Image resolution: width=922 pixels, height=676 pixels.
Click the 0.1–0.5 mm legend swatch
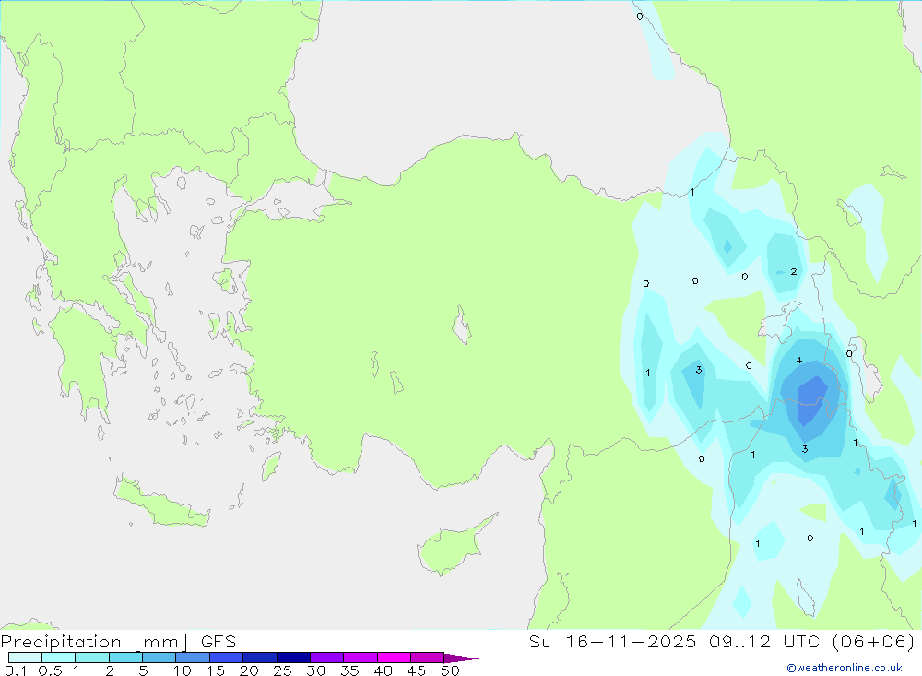click(25, 658)
